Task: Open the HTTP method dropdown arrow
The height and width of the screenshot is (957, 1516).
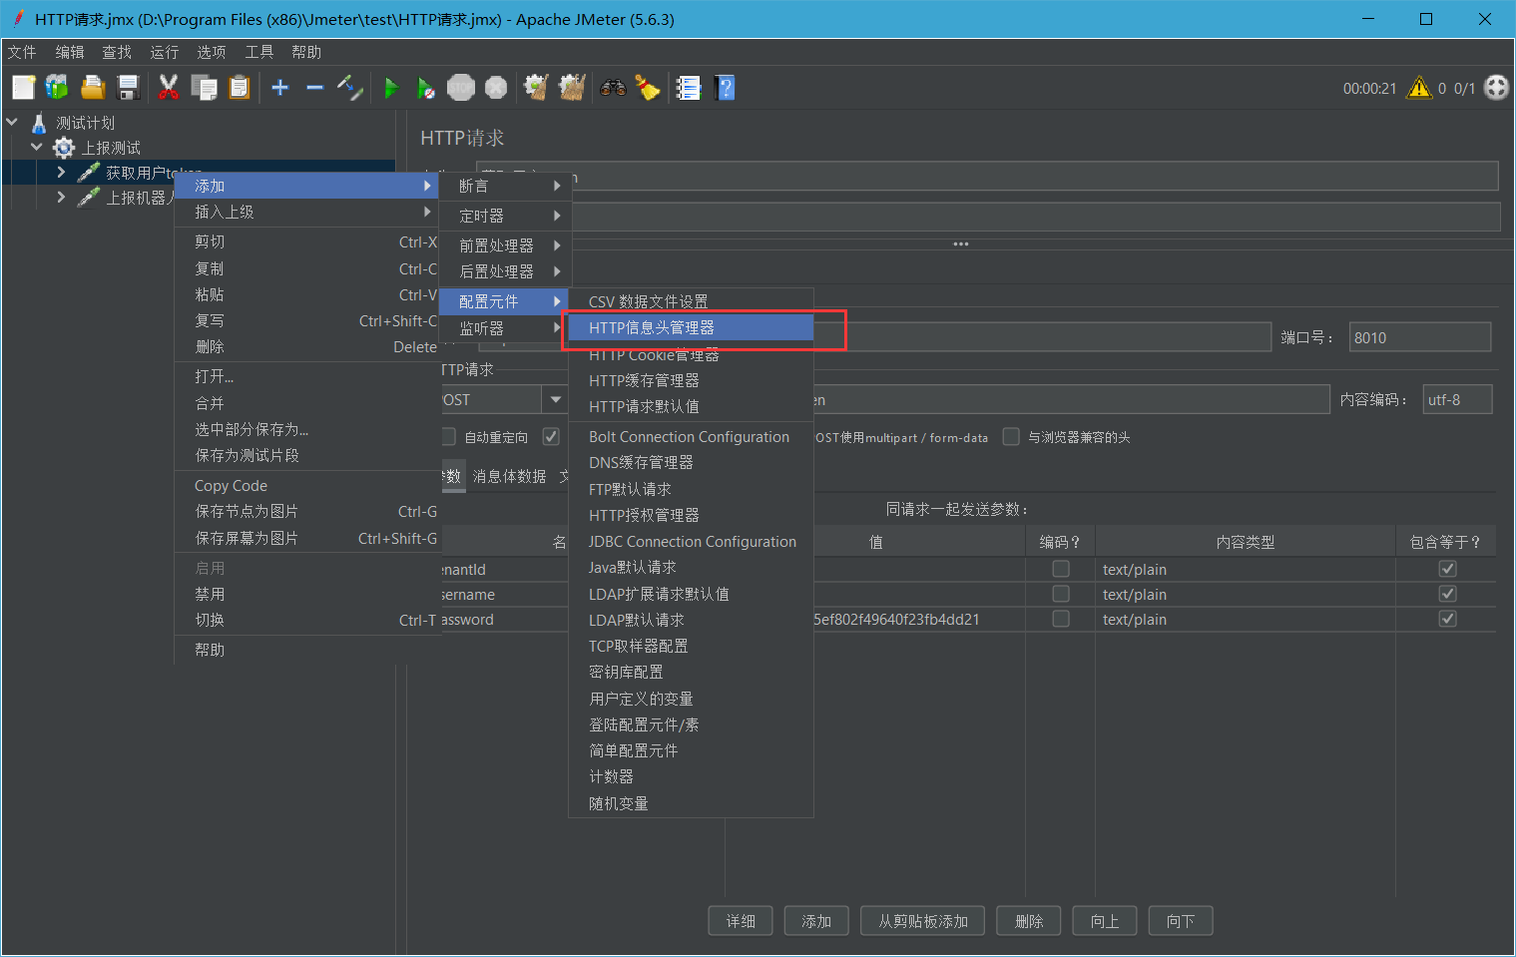Action: [x=555, y=399]
